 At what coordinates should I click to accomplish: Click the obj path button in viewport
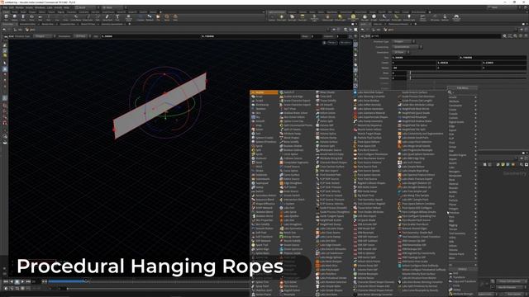pos(18,30)
